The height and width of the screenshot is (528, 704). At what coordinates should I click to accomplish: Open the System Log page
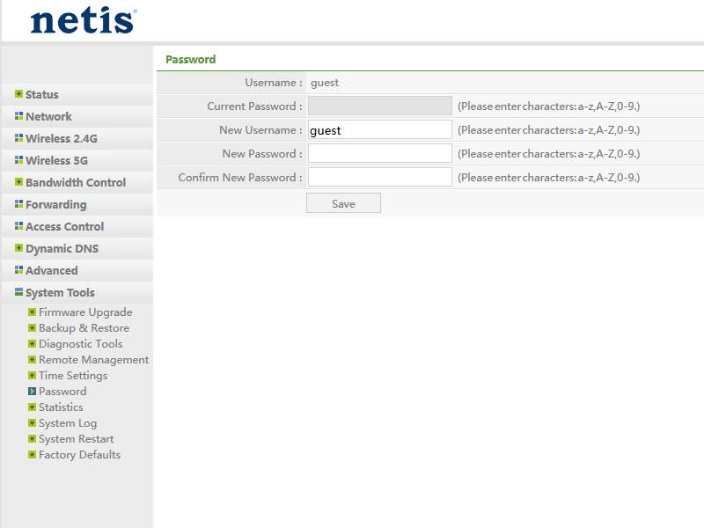point(67,423)
